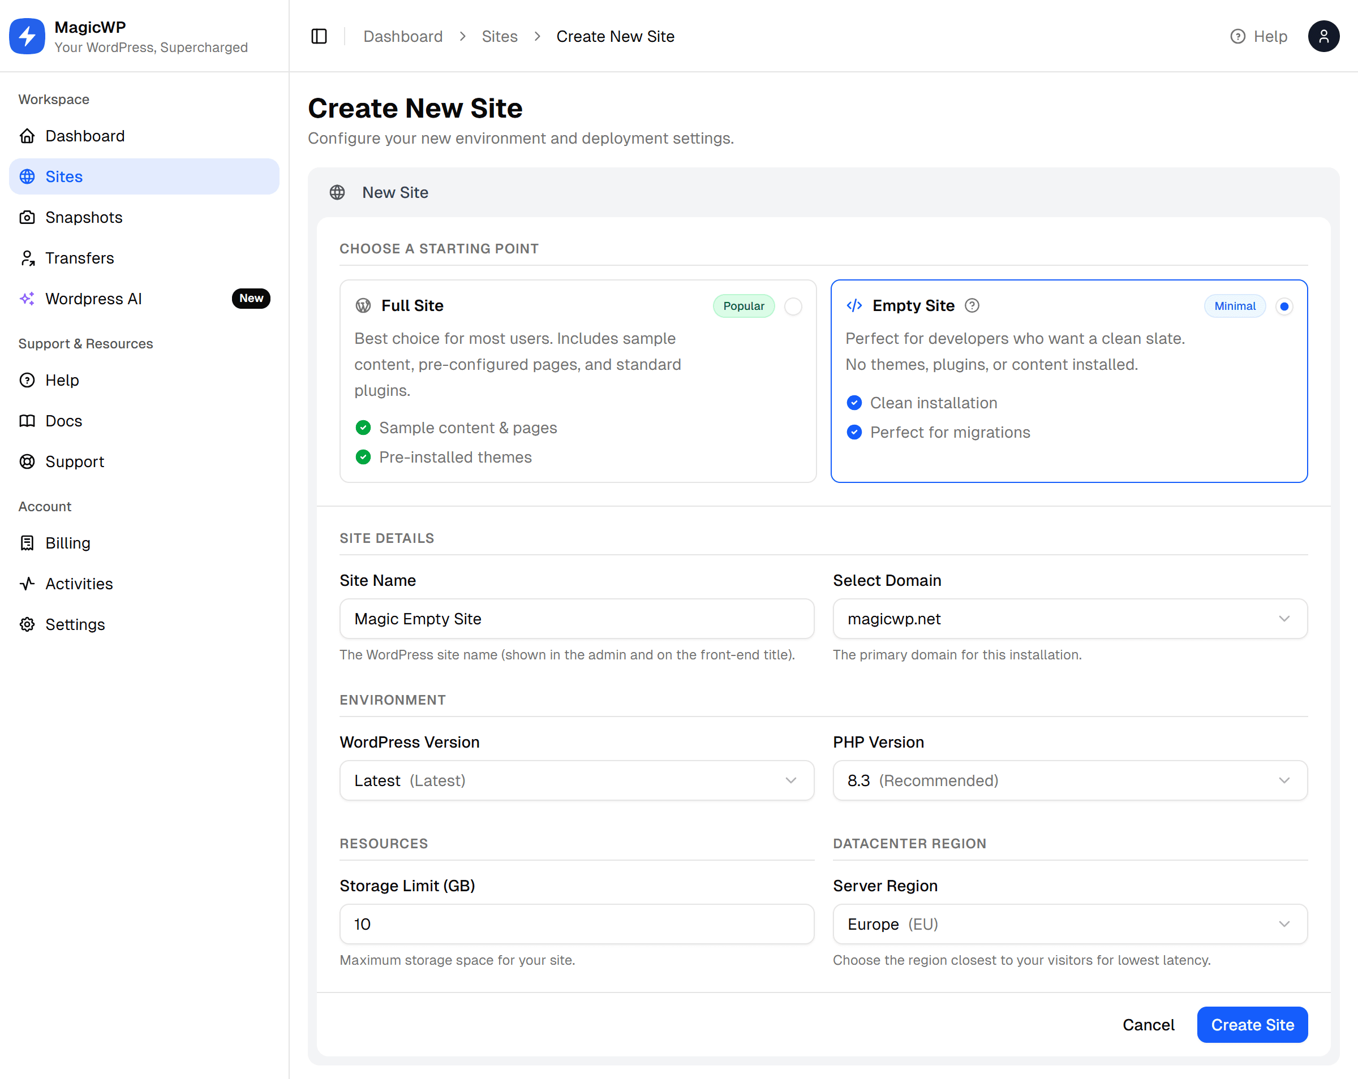Click the Transfers person icon
This screenshot has height=1079, width=1358.
[x=27, y=258]
